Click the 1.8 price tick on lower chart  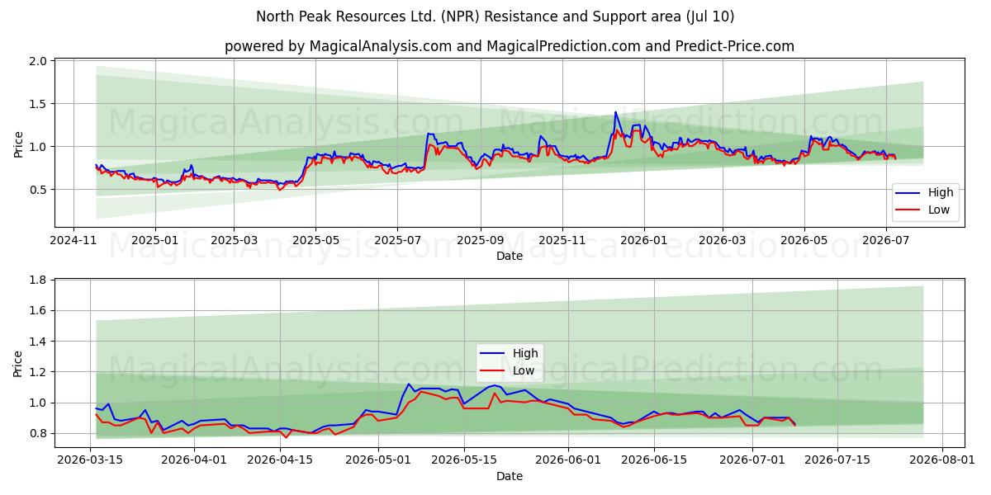pyautogui.click(x=37, y=280)
